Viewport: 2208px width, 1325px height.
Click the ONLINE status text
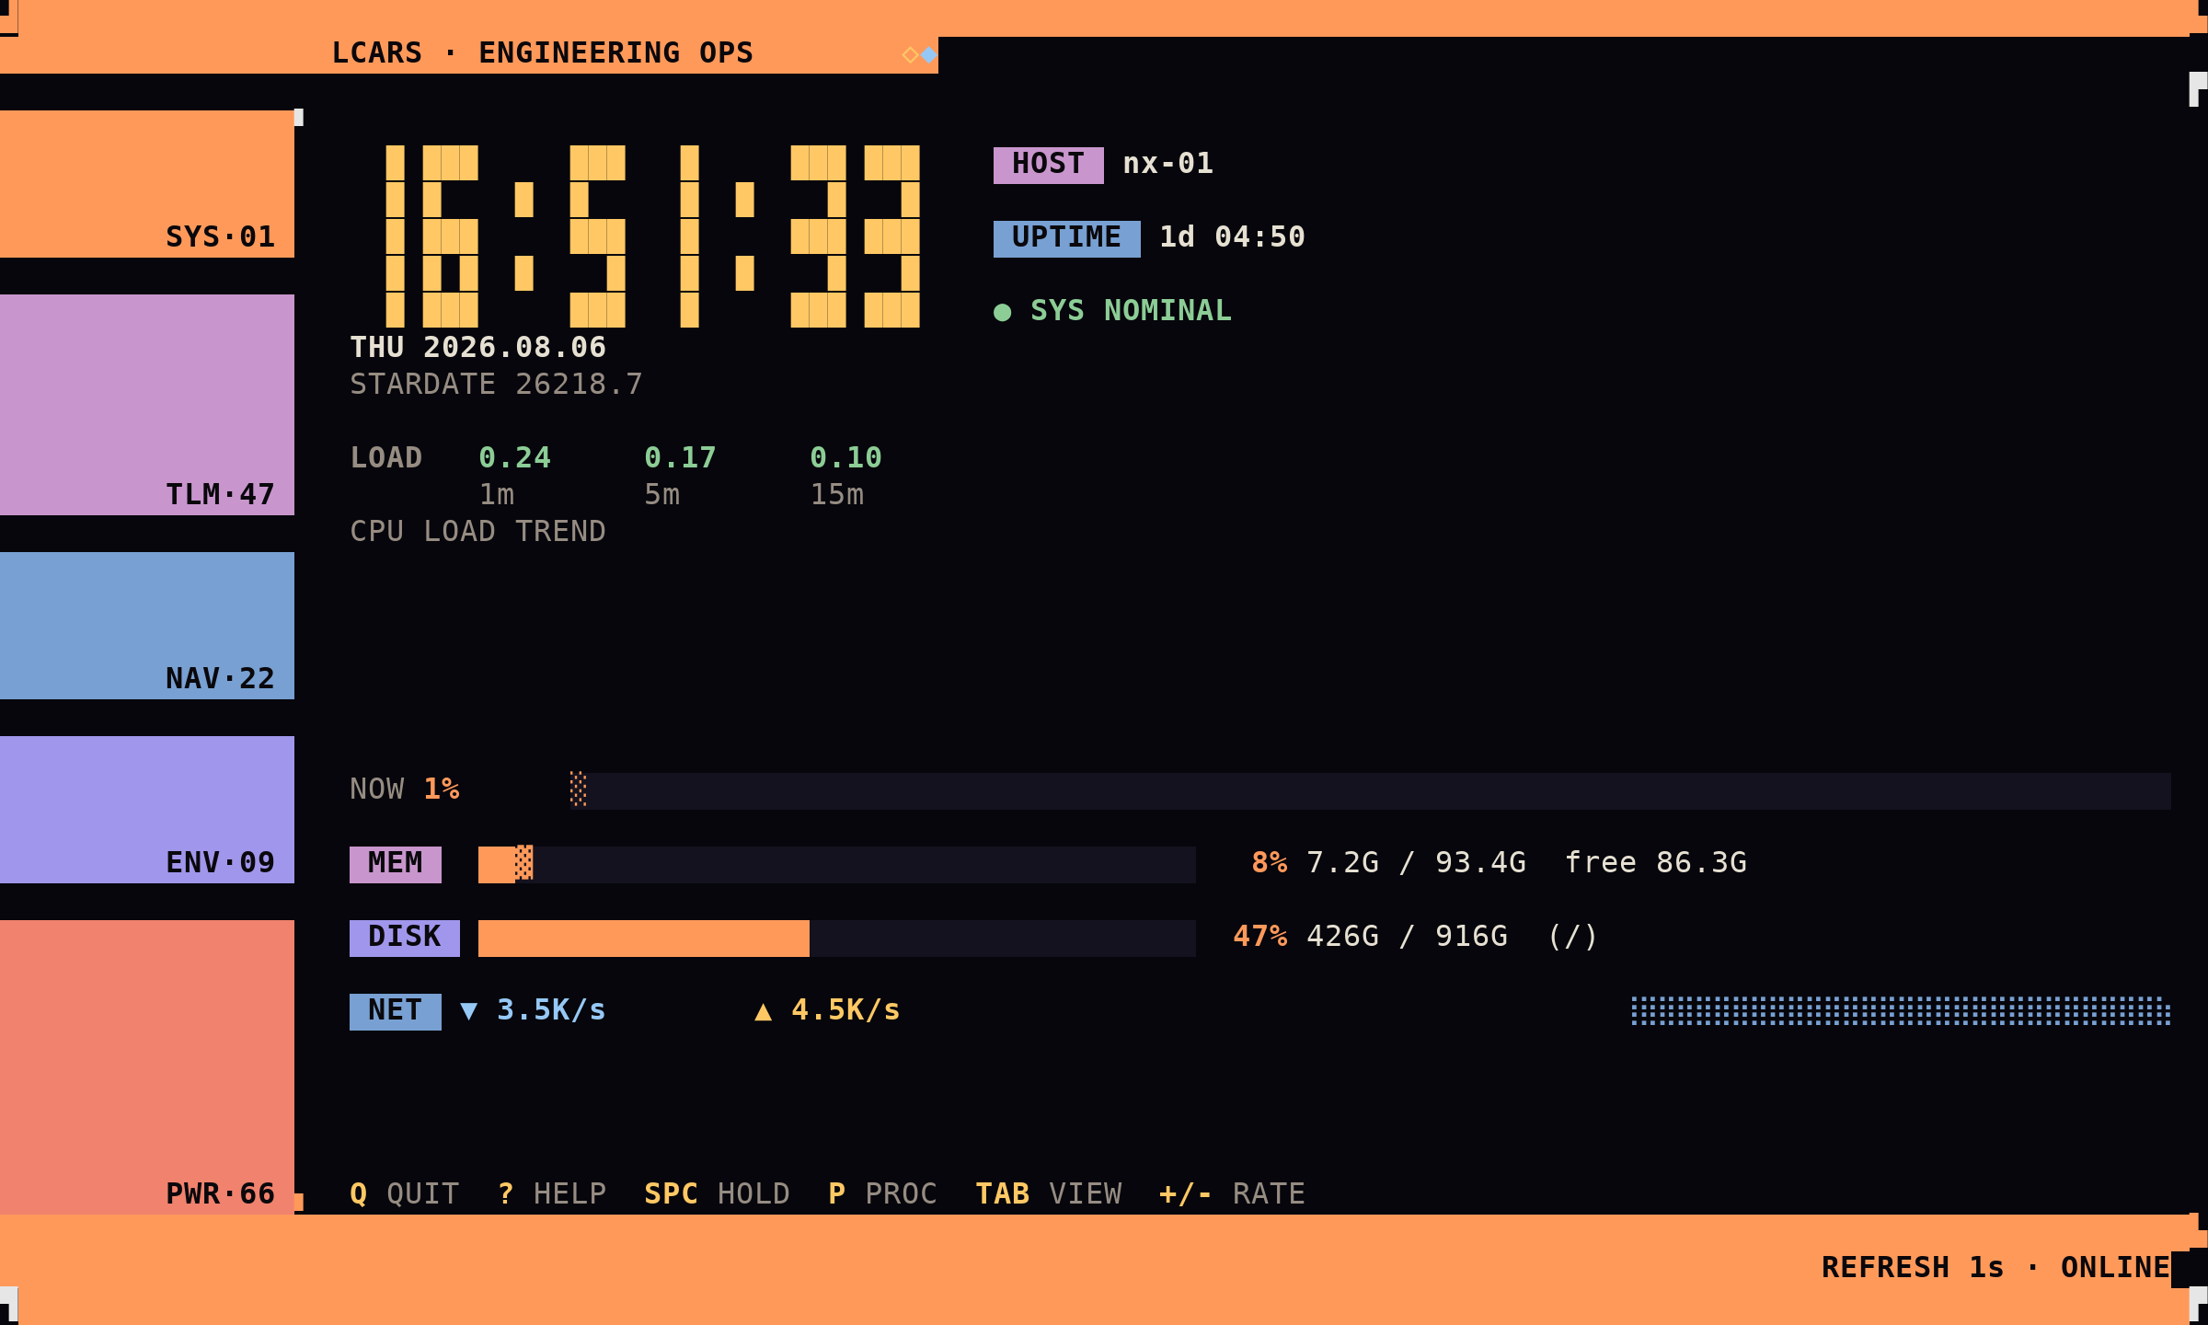click(x=2116, y=1268)
